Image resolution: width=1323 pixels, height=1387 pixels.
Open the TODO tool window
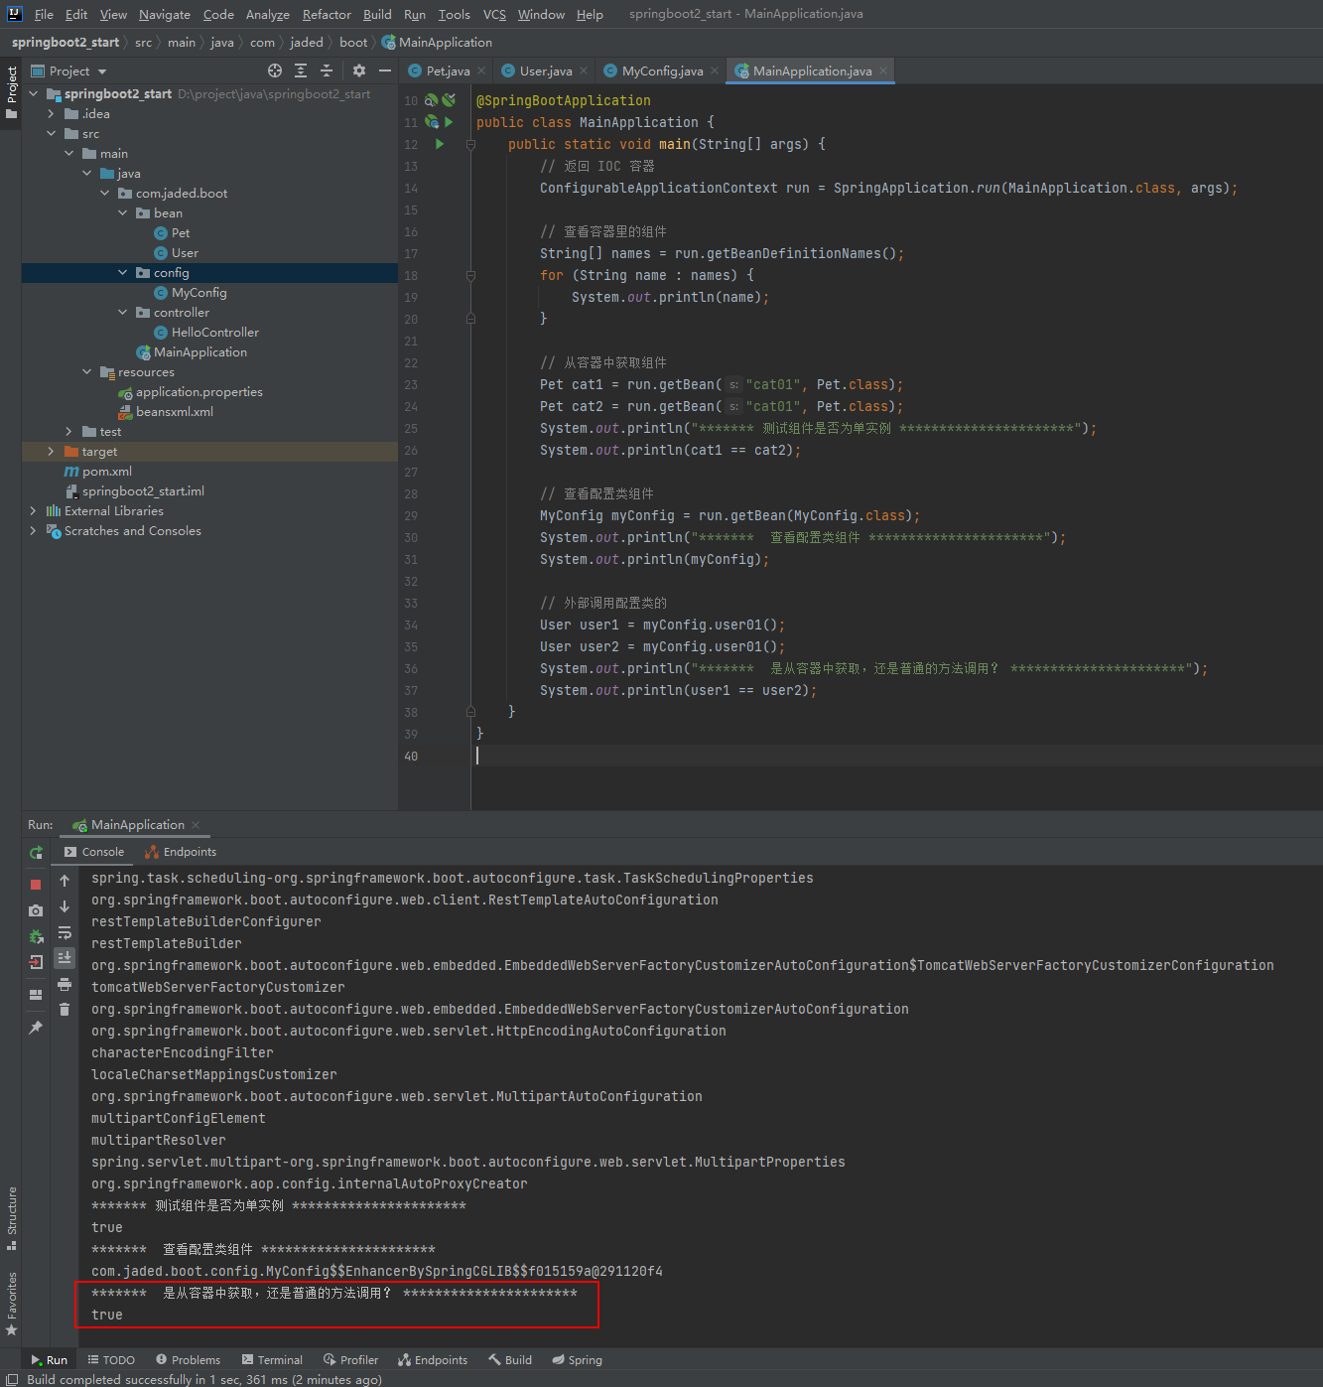point(111,1360)
